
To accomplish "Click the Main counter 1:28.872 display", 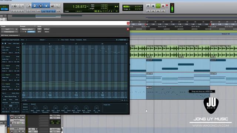I will click(80, 7).
